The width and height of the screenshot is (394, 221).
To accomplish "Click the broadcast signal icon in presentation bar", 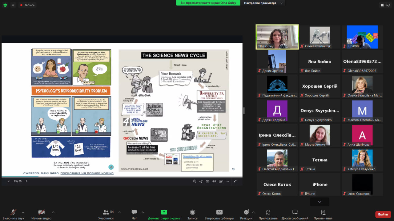I will [214, 181].
